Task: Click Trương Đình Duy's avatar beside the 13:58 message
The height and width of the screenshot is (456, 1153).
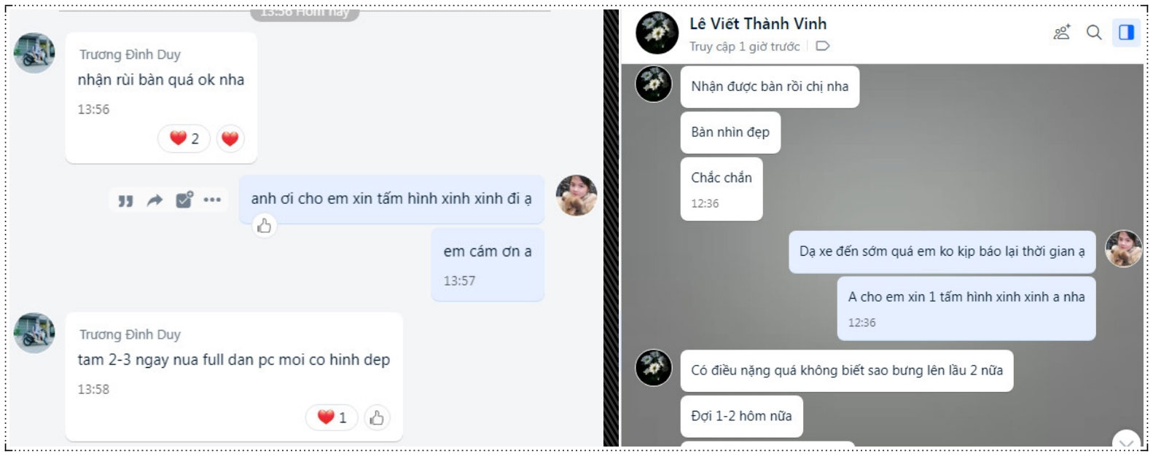Action: [34, 334]
